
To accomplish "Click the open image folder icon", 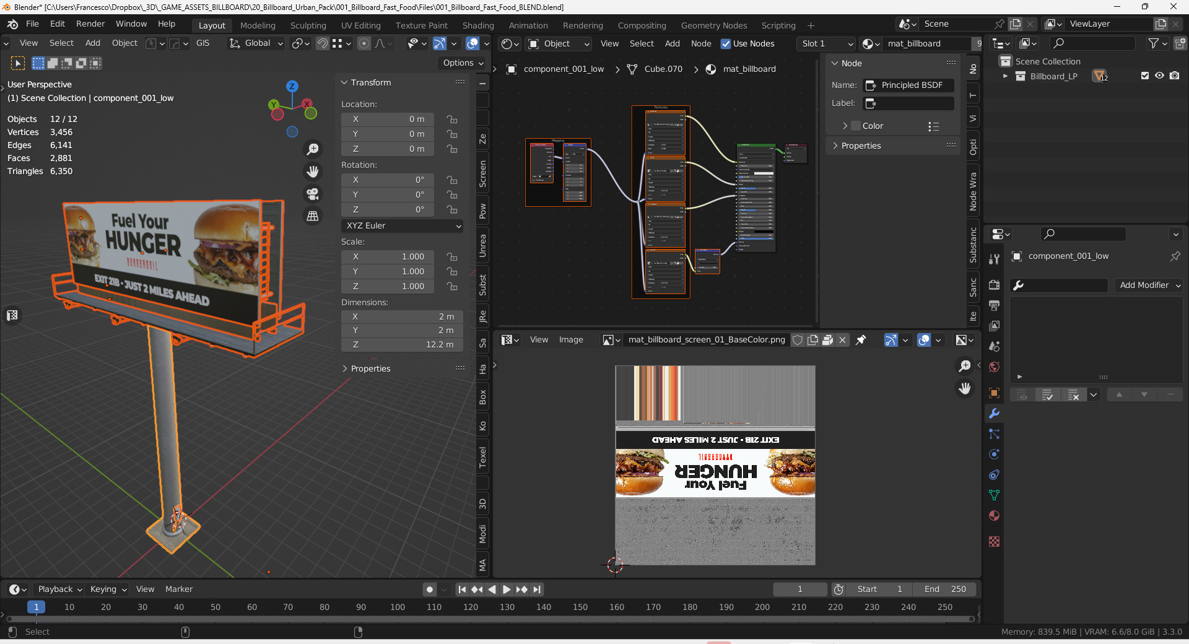I will (827, 340).
